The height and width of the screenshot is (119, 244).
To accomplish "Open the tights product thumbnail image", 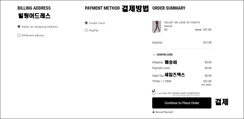I will click(157, 27).
